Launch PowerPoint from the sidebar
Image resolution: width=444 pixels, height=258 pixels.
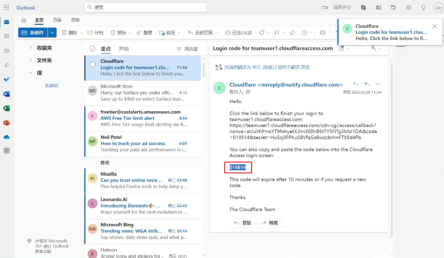point(7,123)
